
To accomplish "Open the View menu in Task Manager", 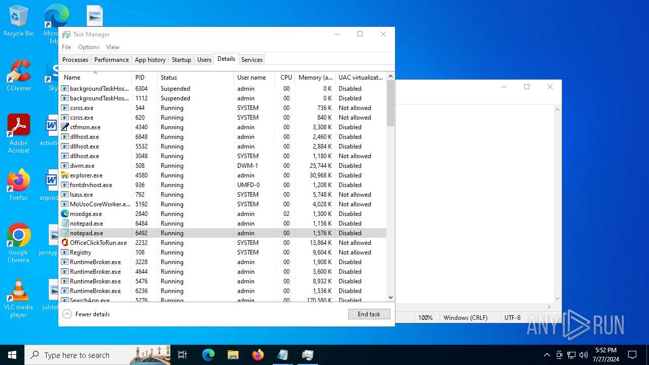I will tap(113, 47).
